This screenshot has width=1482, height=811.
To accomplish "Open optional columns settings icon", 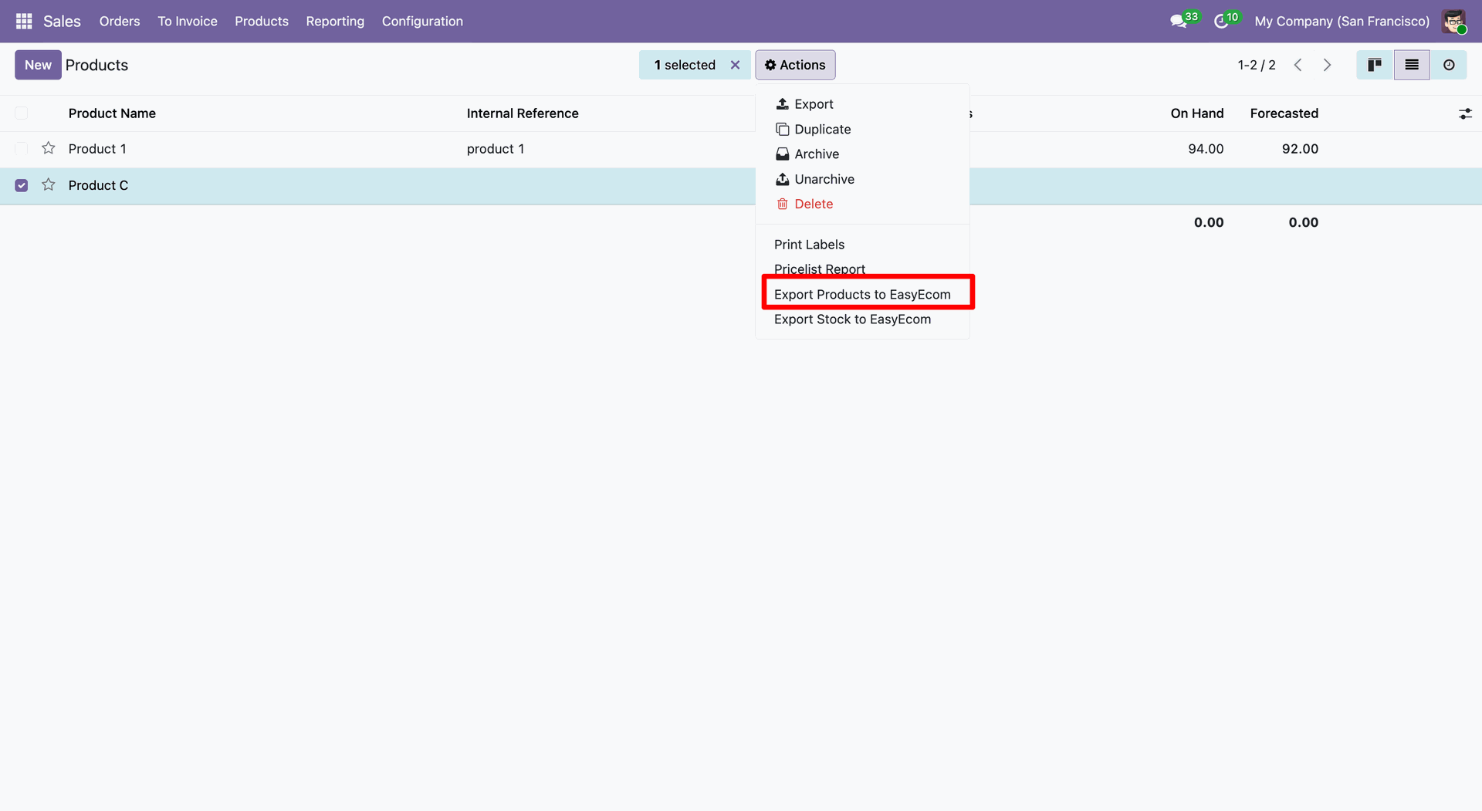I will click(1465, 113).
